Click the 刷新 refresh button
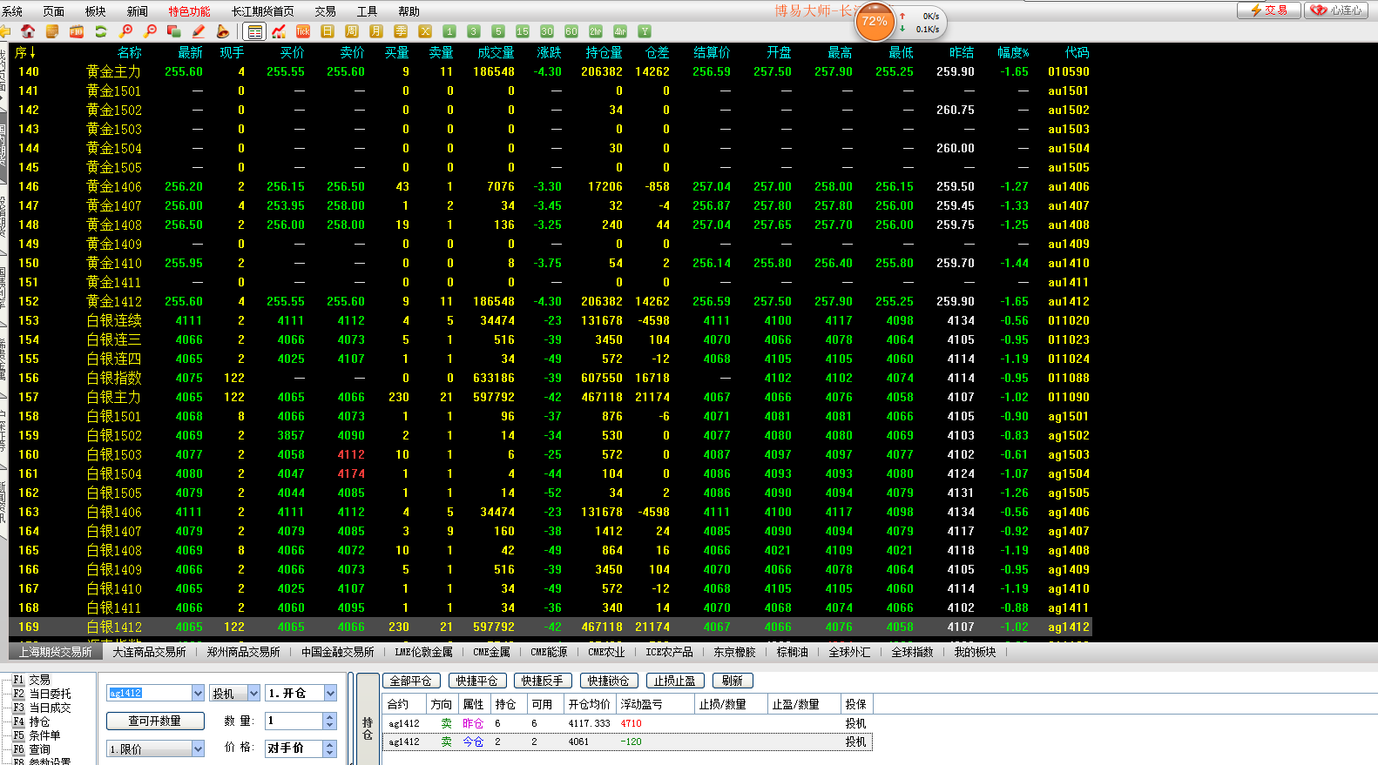 click(x=733, y=681)
